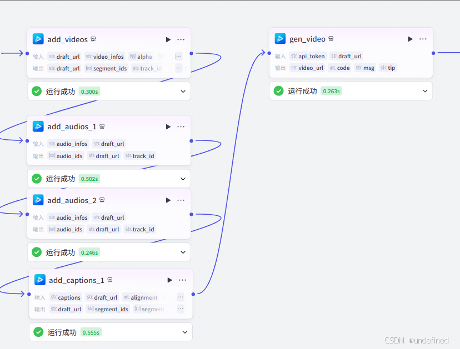Expand the gen_video run result 0.263s

pyautogui.click(x=425, y=91)
